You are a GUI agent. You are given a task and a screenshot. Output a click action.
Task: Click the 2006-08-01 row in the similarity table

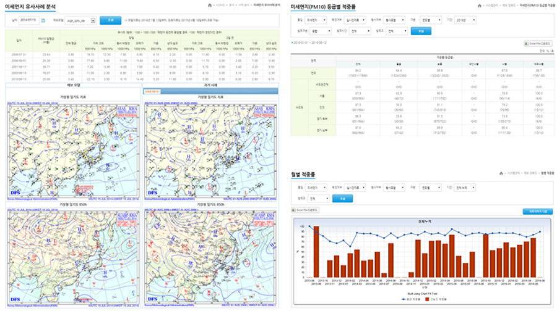(x=142, y=60)
